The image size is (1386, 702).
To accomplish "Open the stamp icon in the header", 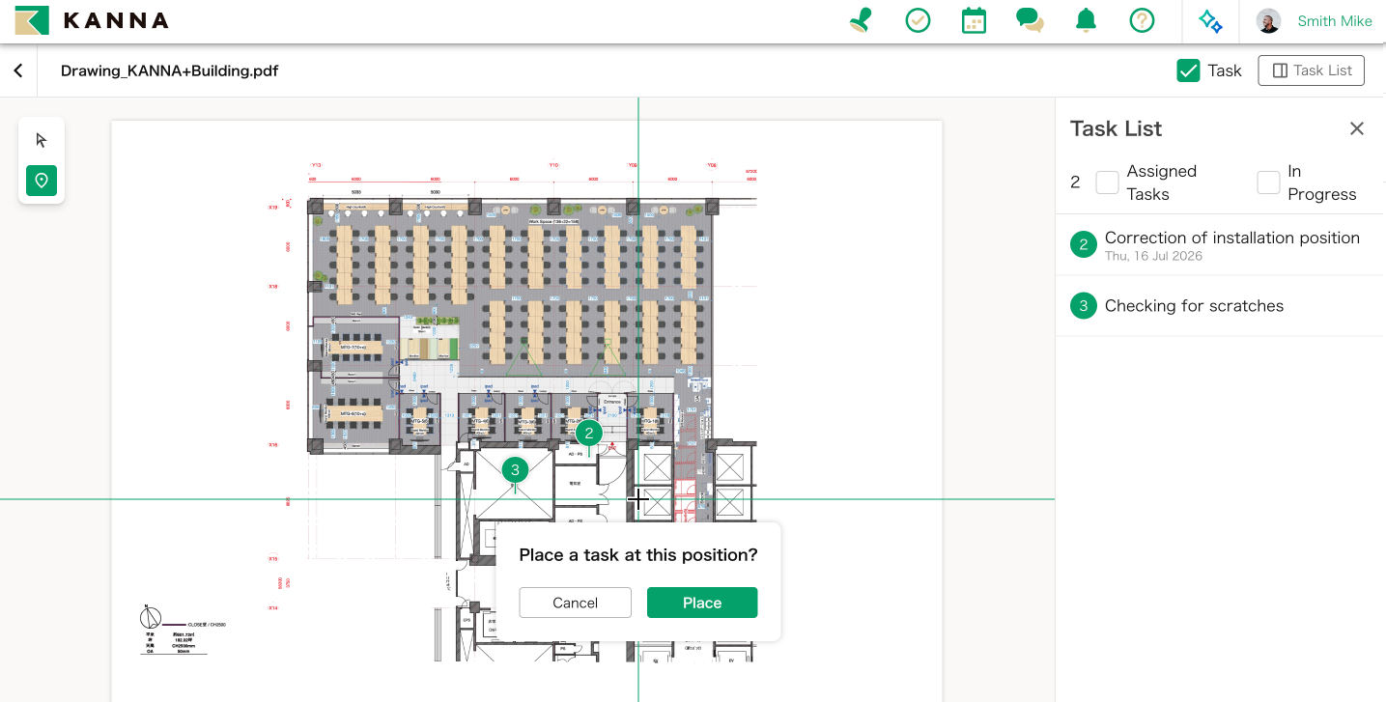I will pyautogui.click(x=861, y=20).
